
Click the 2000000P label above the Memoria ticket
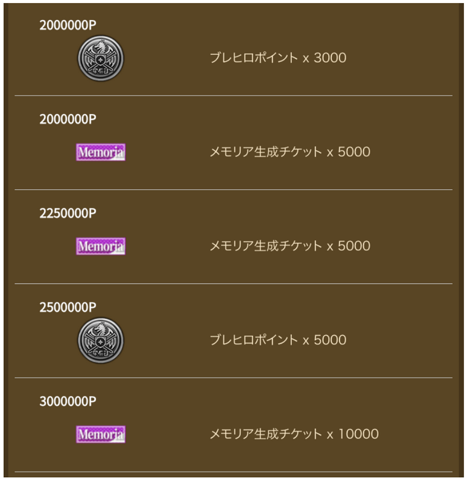pyautogui.click(x=68, y=119)
